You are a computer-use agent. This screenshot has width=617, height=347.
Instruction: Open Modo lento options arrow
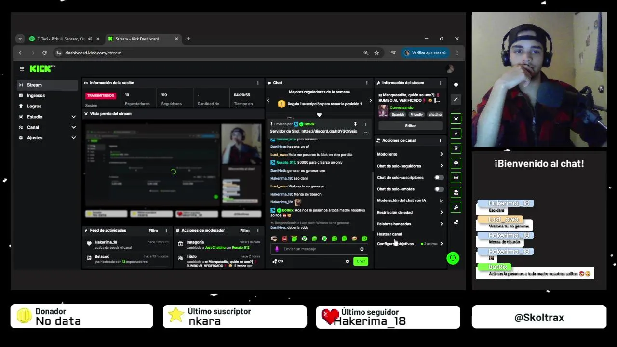(441, 154)
